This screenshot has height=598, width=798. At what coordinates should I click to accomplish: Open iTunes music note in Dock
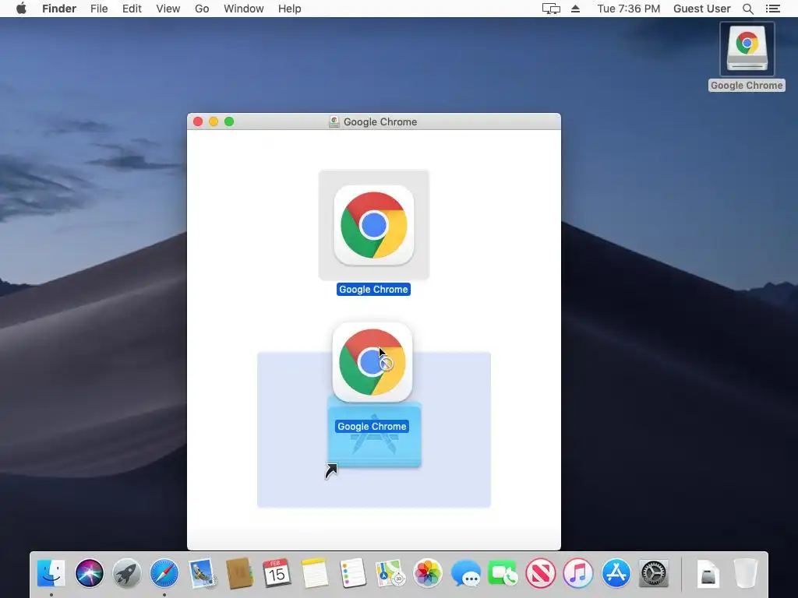click(578, 573)
